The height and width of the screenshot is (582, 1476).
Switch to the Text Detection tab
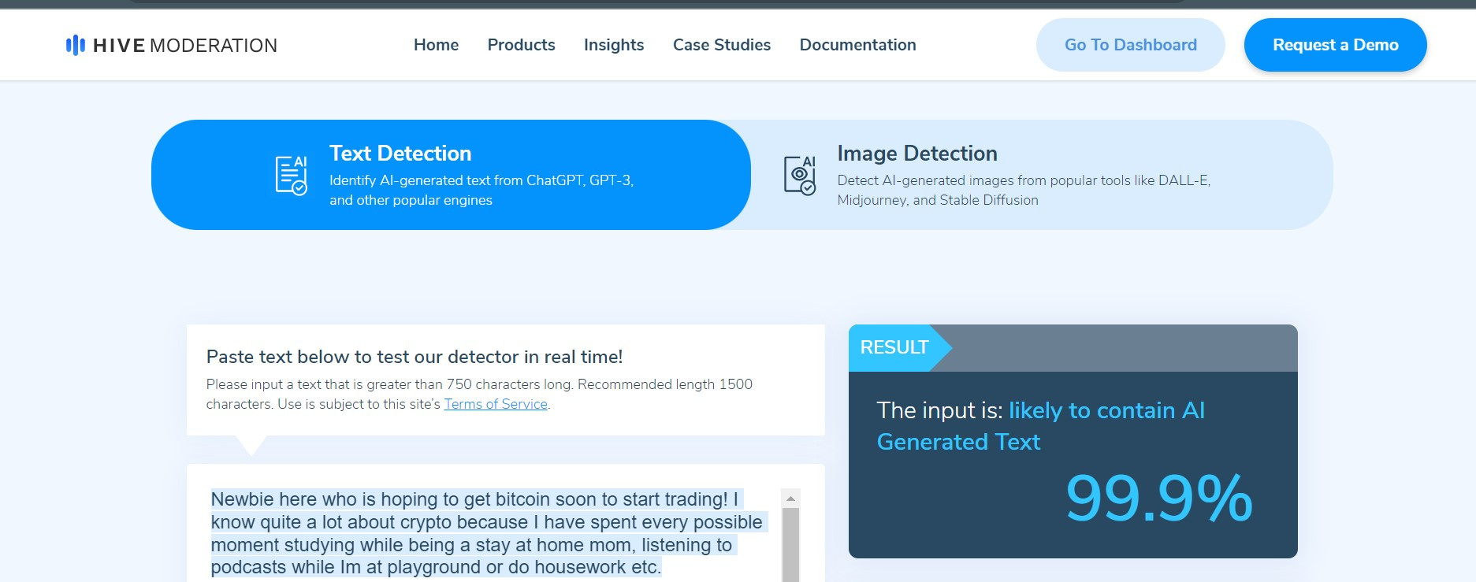coord(451,175)
